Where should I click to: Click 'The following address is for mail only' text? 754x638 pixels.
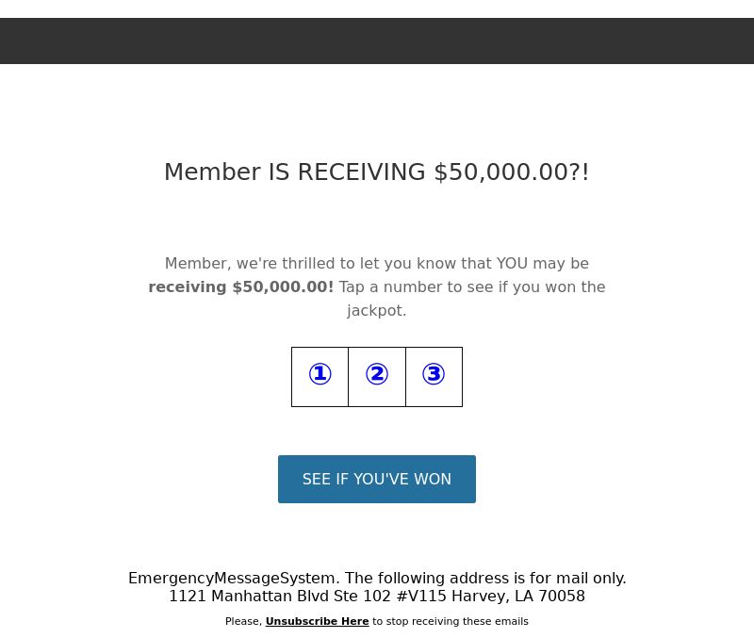(x=485, y=579)
